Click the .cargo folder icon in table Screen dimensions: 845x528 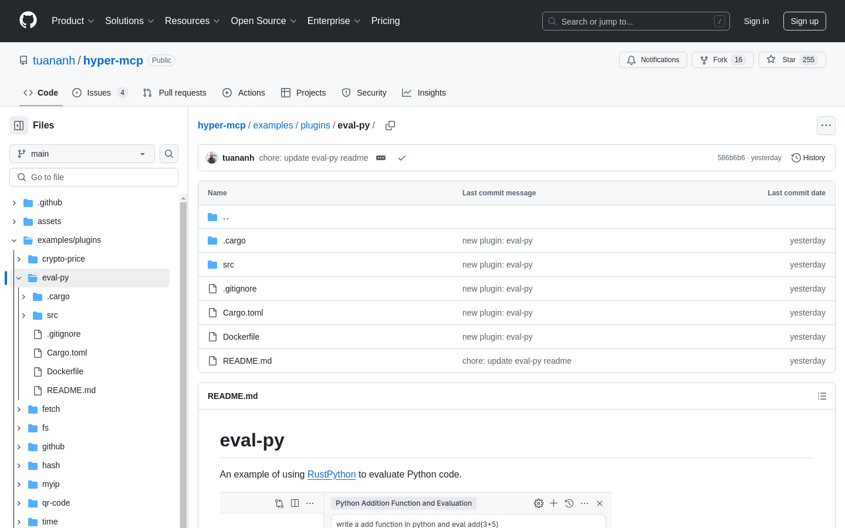coord(212,241)
